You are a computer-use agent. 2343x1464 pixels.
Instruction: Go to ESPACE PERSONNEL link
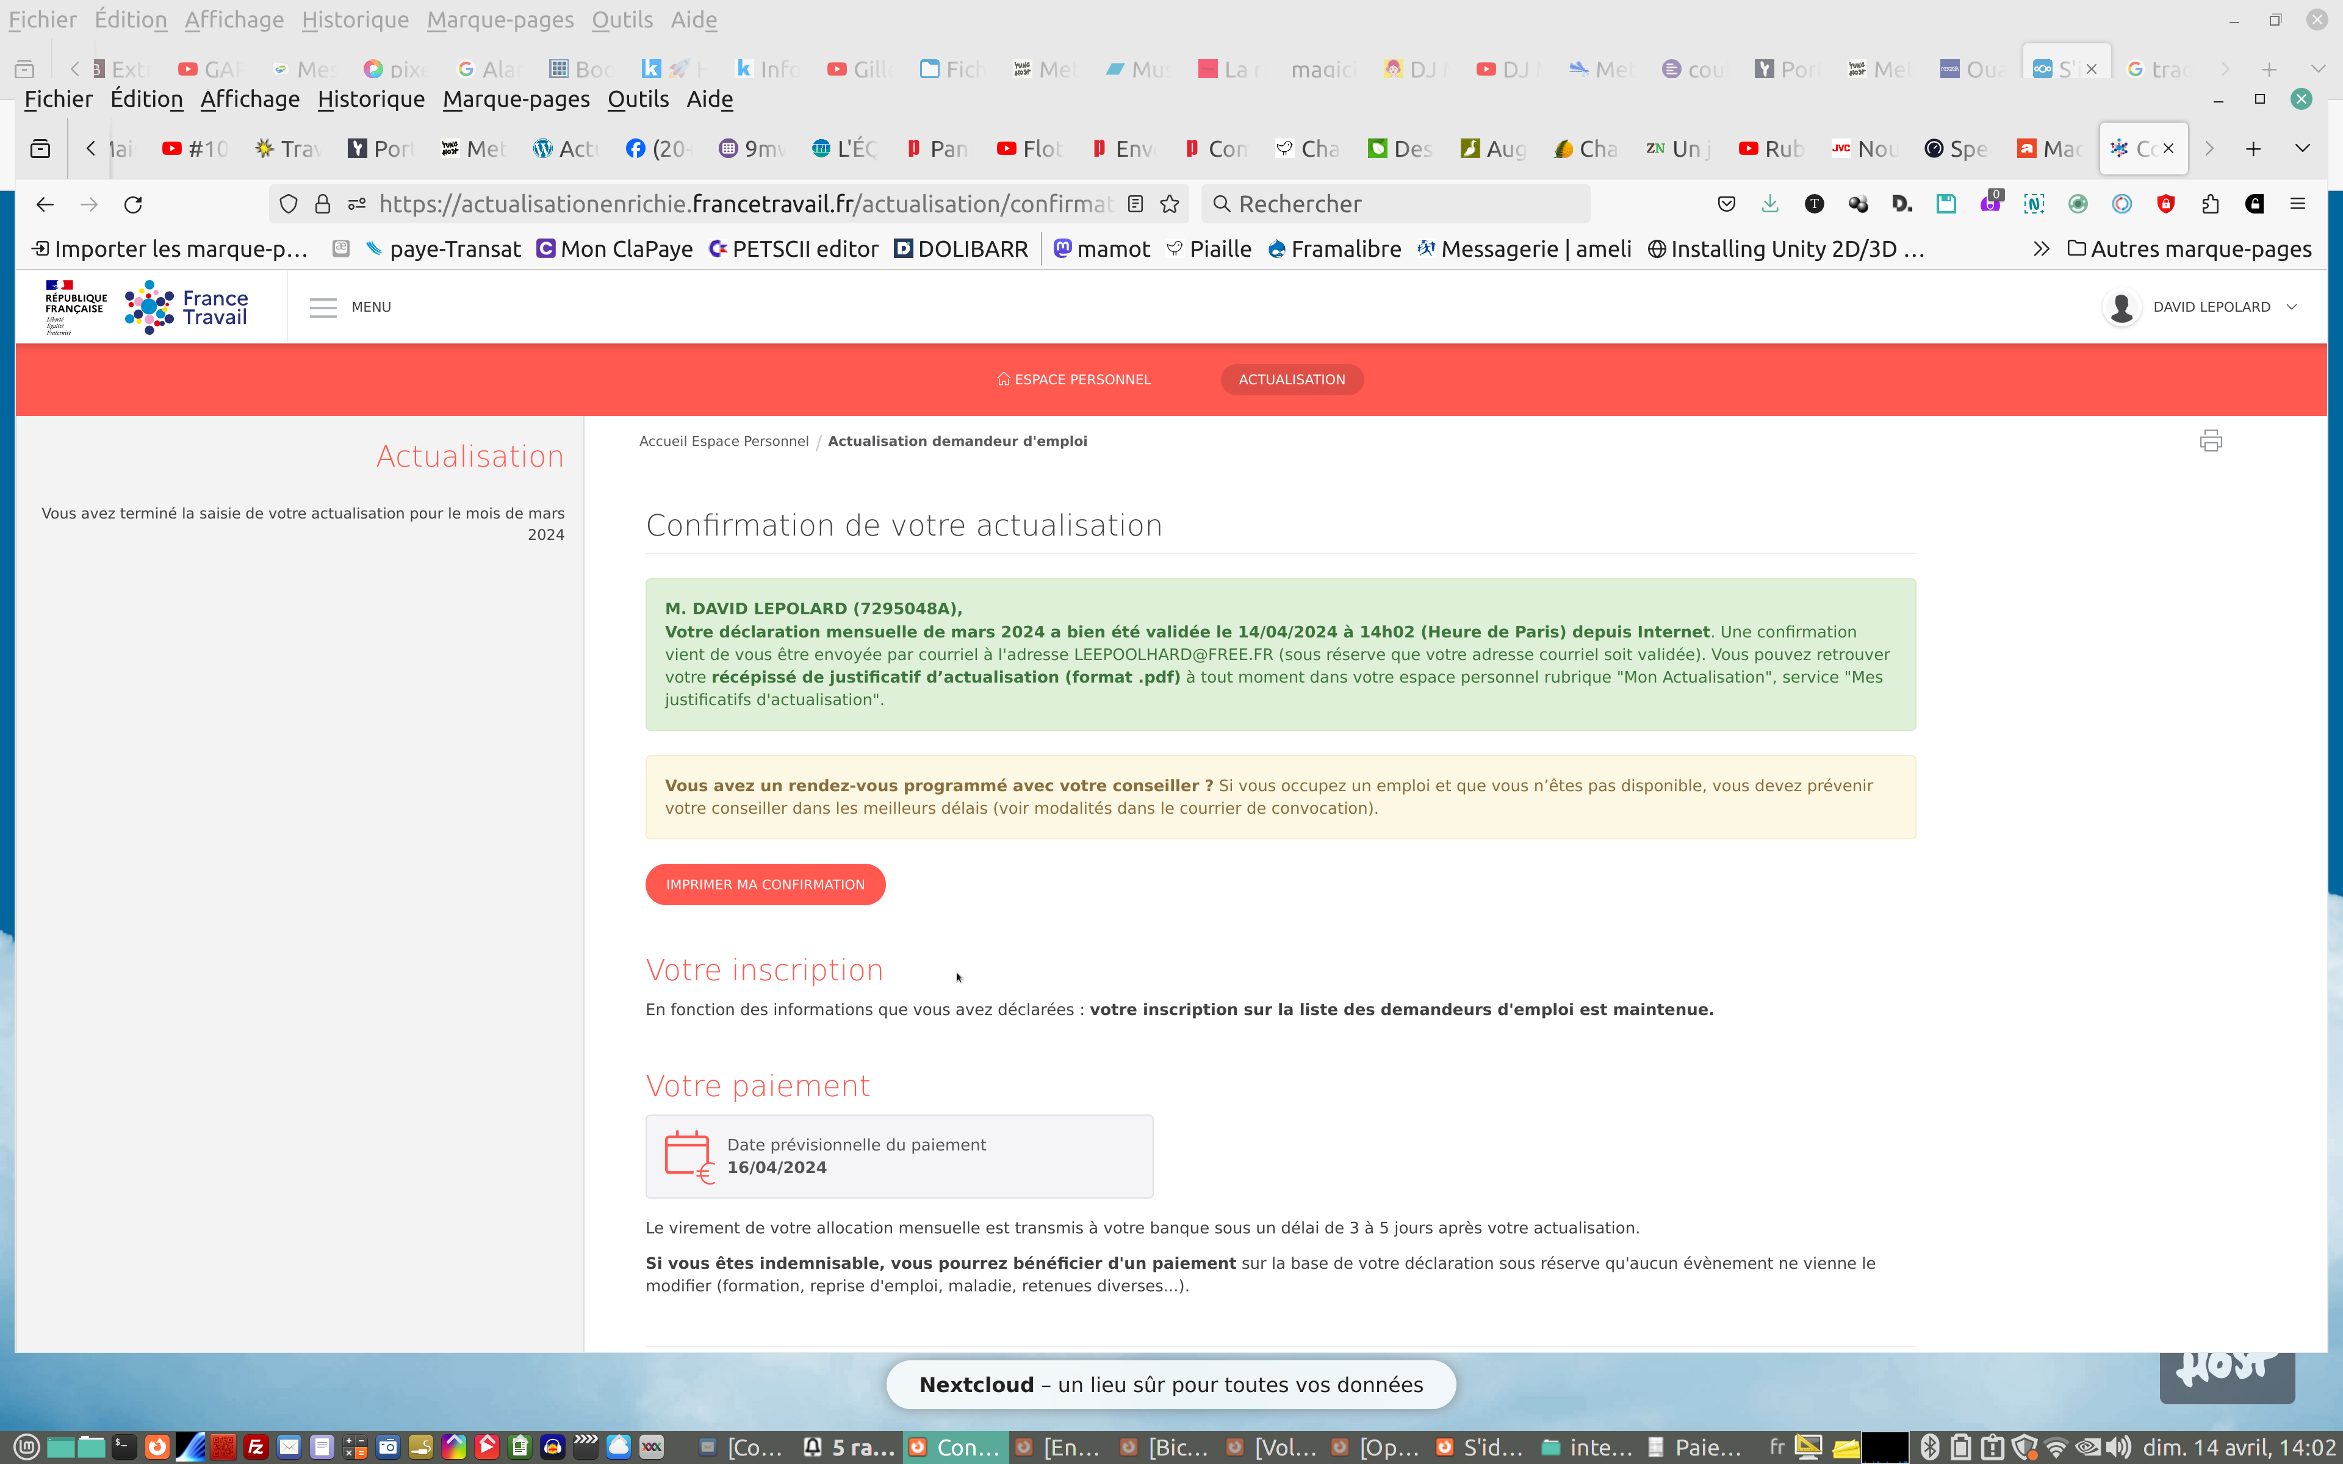[x=1074, y=379]
